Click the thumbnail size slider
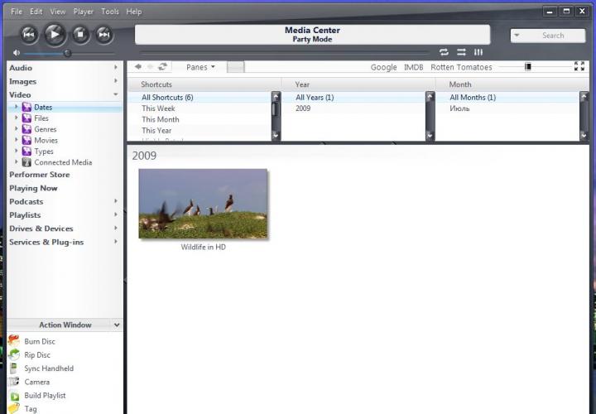 click(527, 67)
